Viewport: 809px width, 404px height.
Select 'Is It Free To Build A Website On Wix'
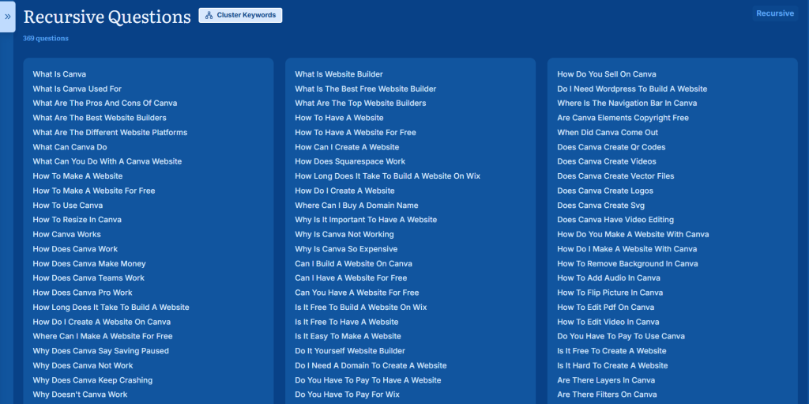(361, 308)
